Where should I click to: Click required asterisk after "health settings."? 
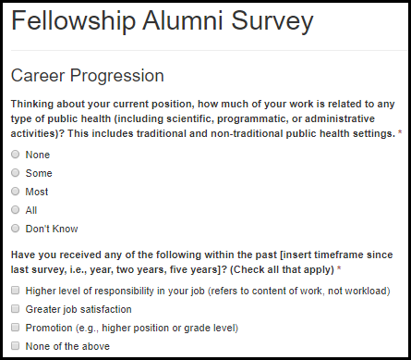point(400,133)
